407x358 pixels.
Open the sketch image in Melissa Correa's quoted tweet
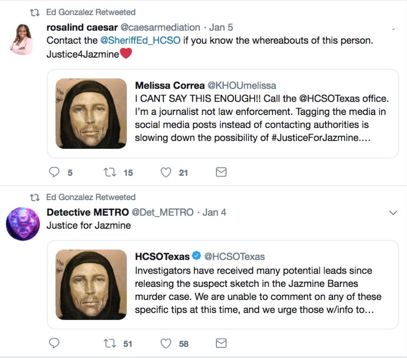coord(91,113)
